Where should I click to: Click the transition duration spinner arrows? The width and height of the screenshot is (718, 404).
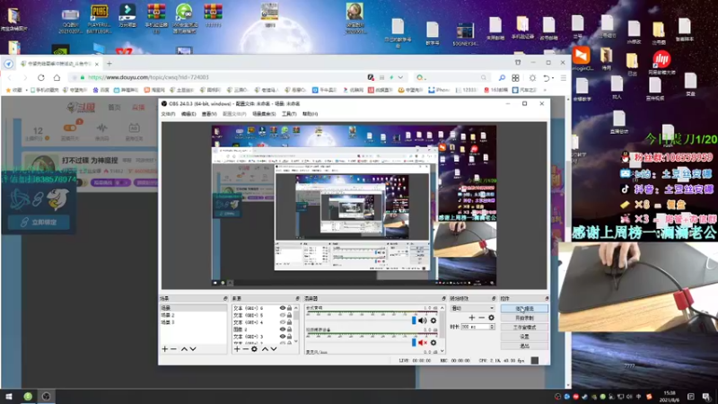[492, 327]
